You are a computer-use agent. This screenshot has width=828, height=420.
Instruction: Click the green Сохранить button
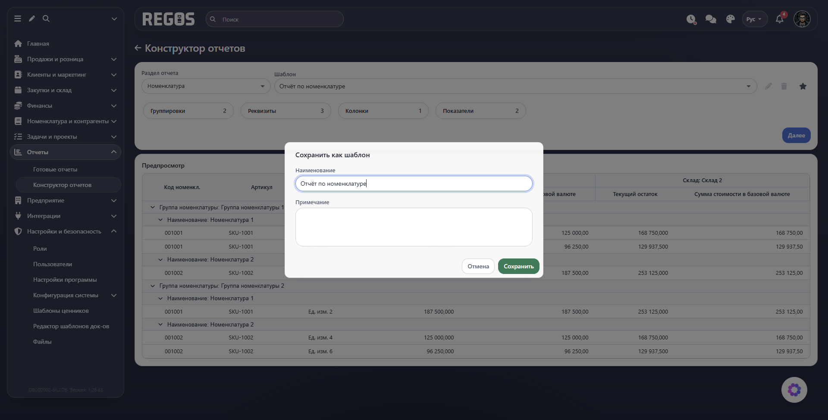[x=518, y=266]
